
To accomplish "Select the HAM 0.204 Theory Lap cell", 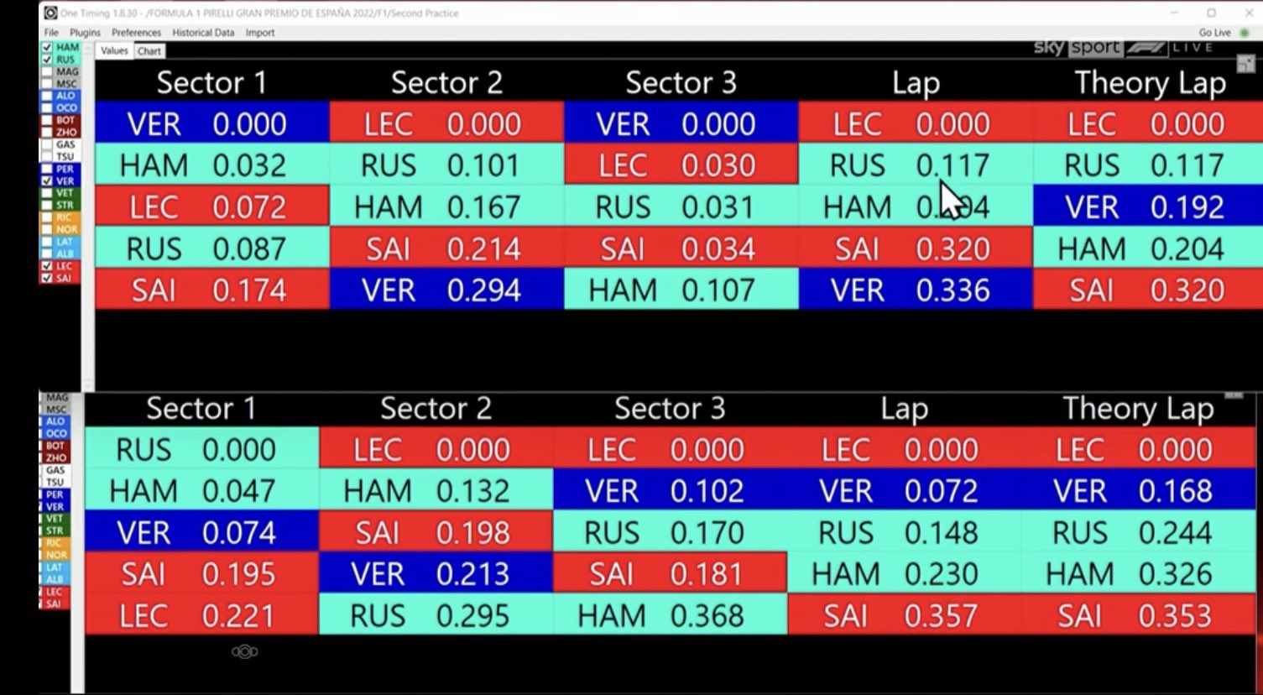I will point(1148,248).
